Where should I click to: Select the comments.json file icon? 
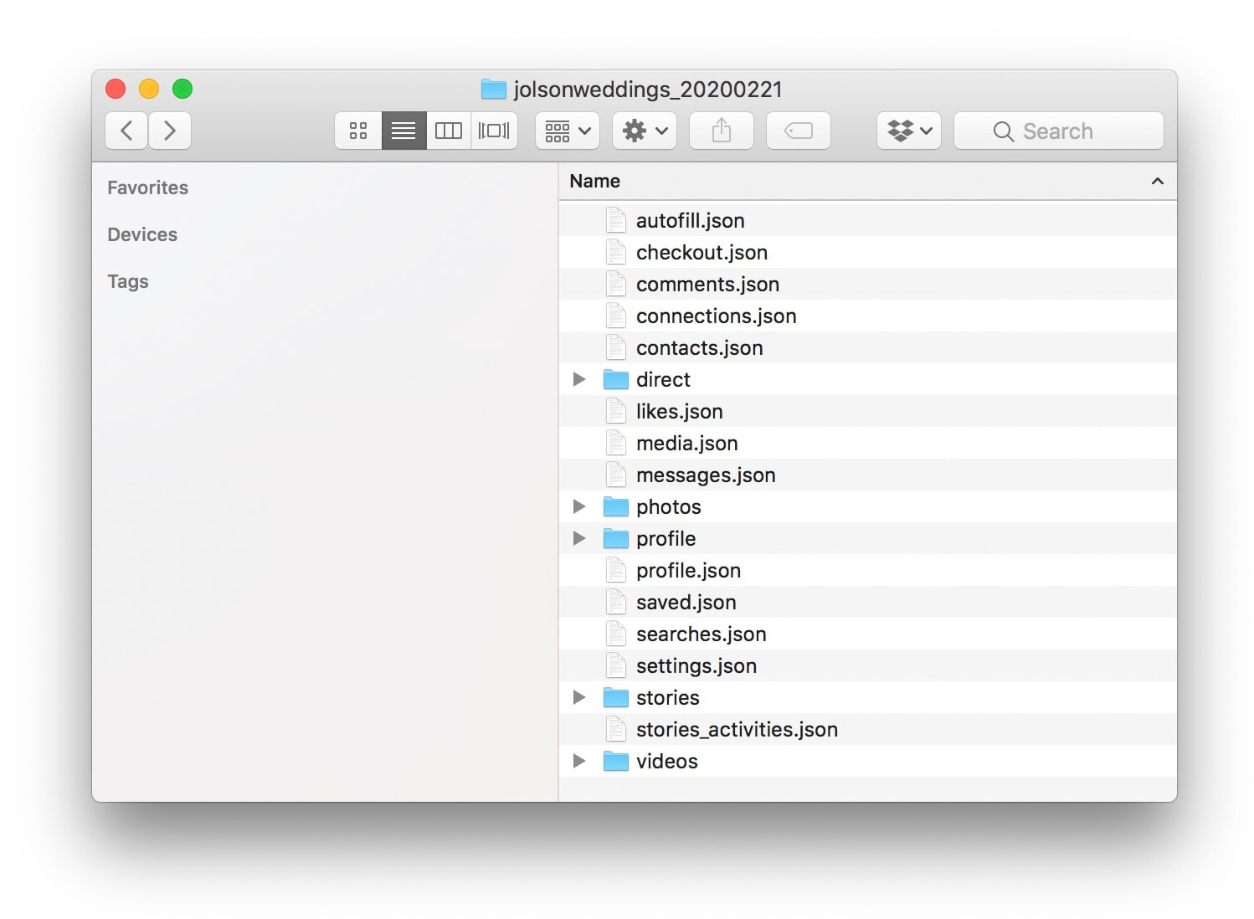point(616,284)
